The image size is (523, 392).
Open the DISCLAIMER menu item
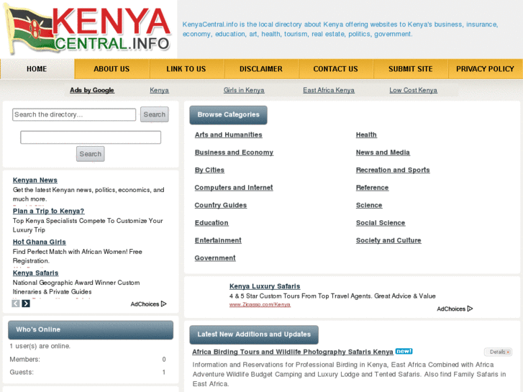pos(261,69)
